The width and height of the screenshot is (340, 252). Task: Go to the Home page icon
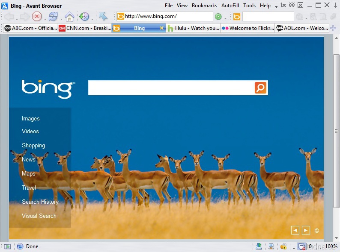70,16
